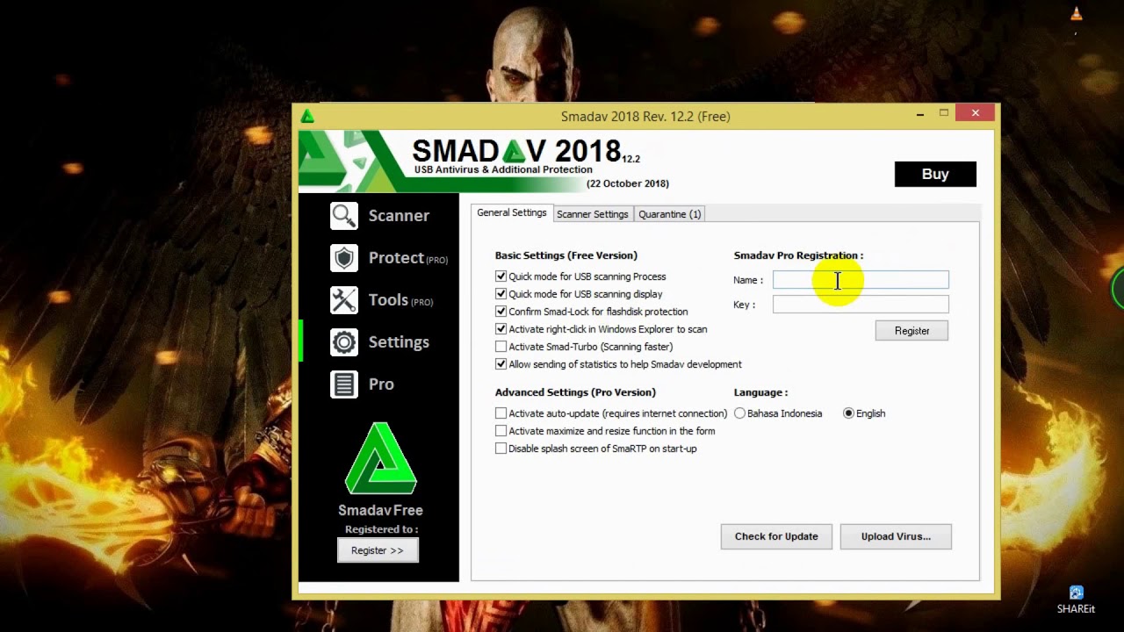Open the Protect (PRO) section

[x=408, y=258]
